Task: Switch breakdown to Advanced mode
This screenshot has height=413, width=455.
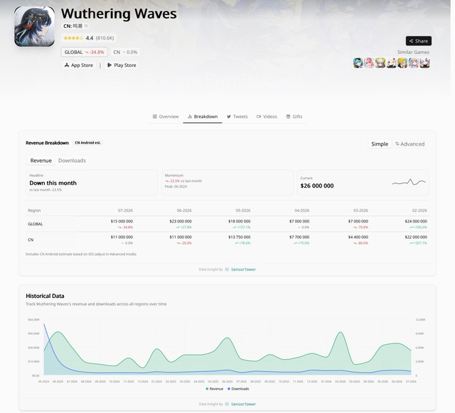Action: (409, 144)
